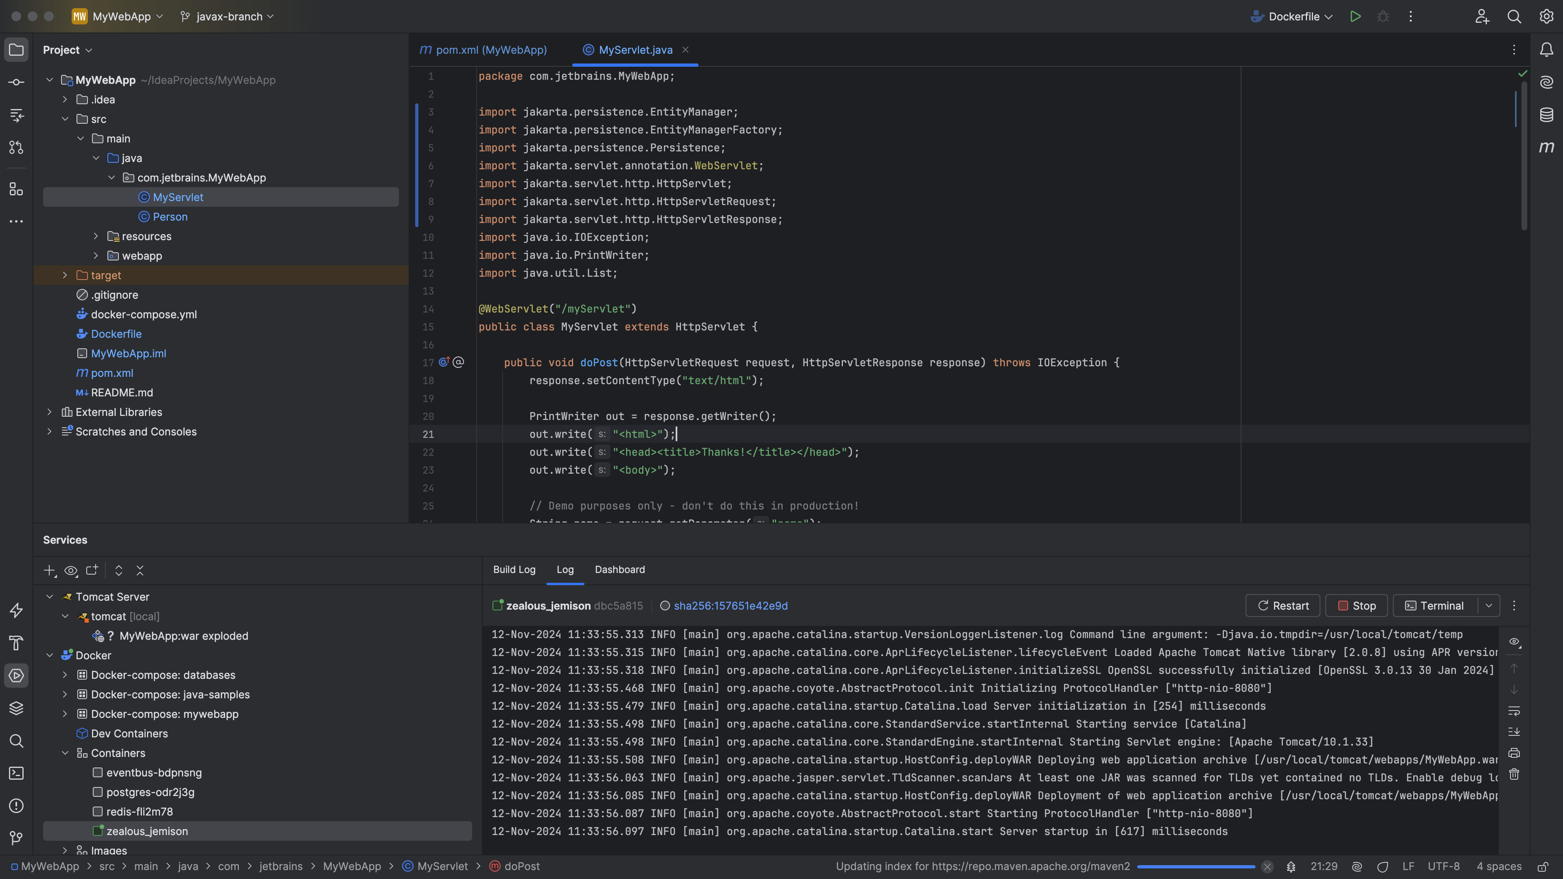Open the Notifications bell icon
This screenshot has height=879, width=1563.
tap(1546, 50)
